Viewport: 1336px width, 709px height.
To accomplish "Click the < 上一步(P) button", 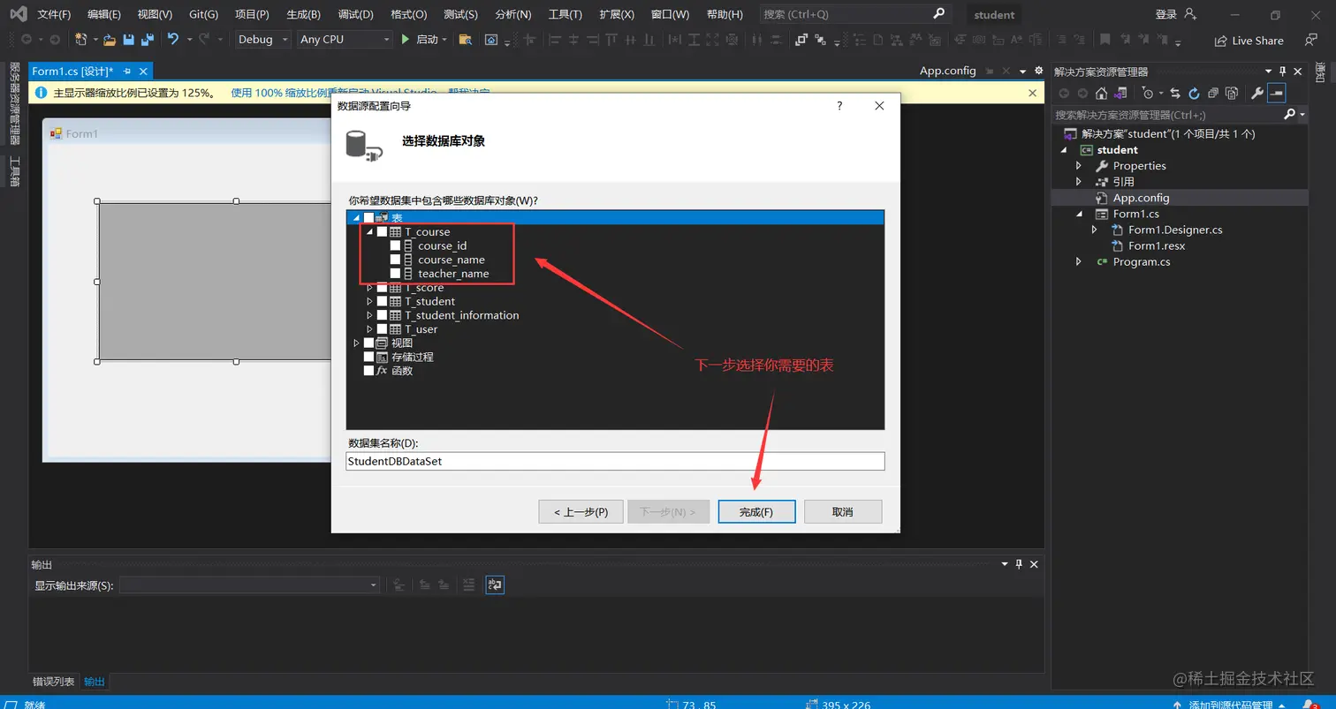I will [581, 512].
